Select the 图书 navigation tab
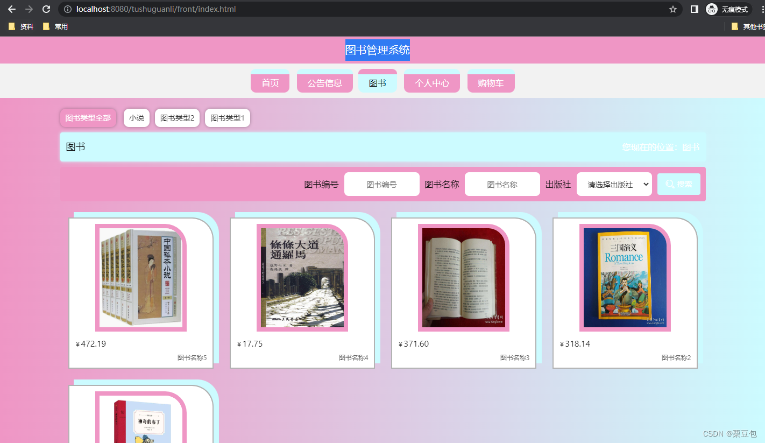 coord(378,81)
